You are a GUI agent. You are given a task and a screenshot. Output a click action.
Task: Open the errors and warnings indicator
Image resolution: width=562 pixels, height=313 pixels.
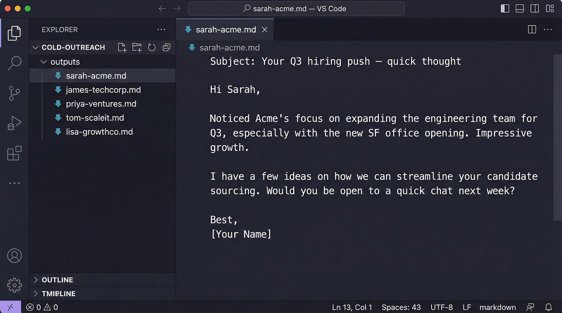pos(41,307)
